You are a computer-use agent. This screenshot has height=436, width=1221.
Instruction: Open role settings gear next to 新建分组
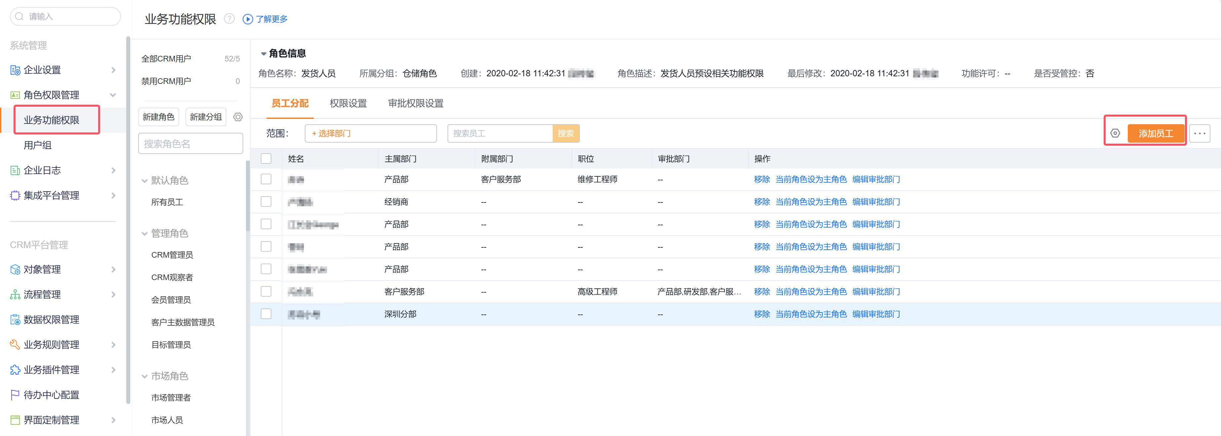(238, 117)
